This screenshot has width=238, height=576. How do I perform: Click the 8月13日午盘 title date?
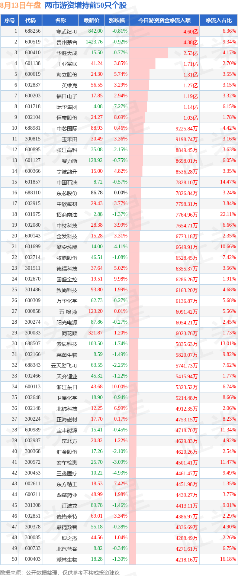pyautogui.click(x=21, y=5)
